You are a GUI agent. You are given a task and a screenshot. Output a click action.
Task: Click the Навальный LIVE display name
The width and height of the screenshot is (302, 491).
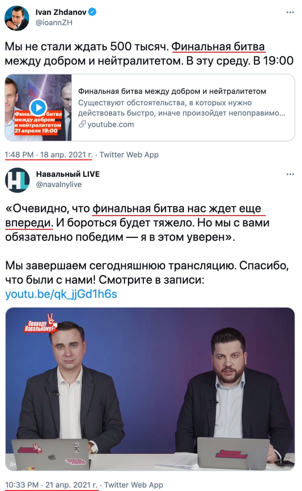(68, 174)
